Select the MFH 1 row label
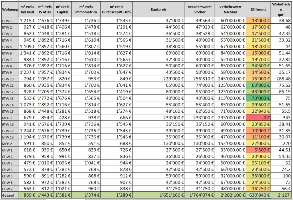Image resolution: width=293 pixels, height=200 pixels. coord(10,118)
